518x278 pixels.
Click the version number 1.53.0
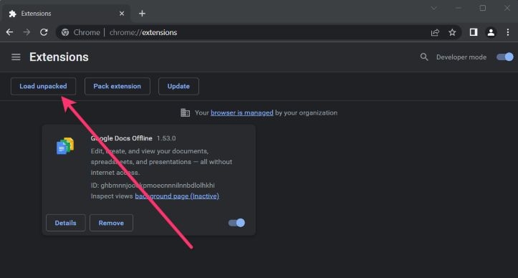(x=166, y=138)
